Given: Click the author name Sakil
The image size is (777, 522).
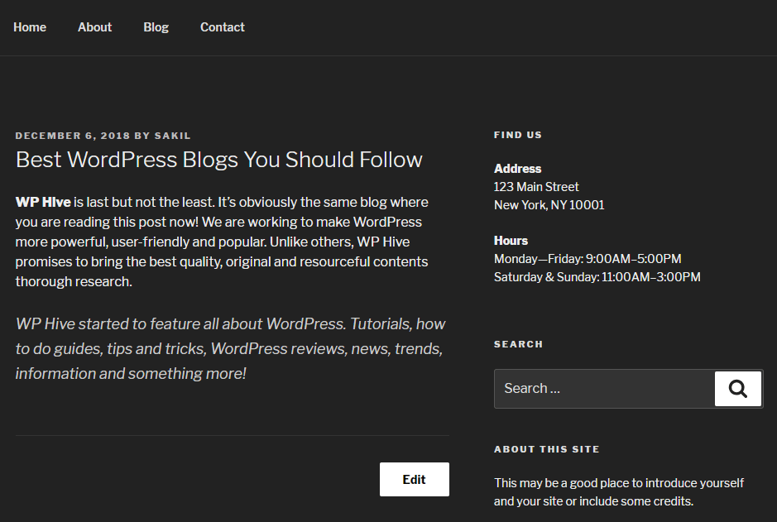Looking at the screenshot, I should (x=172, y=136).
